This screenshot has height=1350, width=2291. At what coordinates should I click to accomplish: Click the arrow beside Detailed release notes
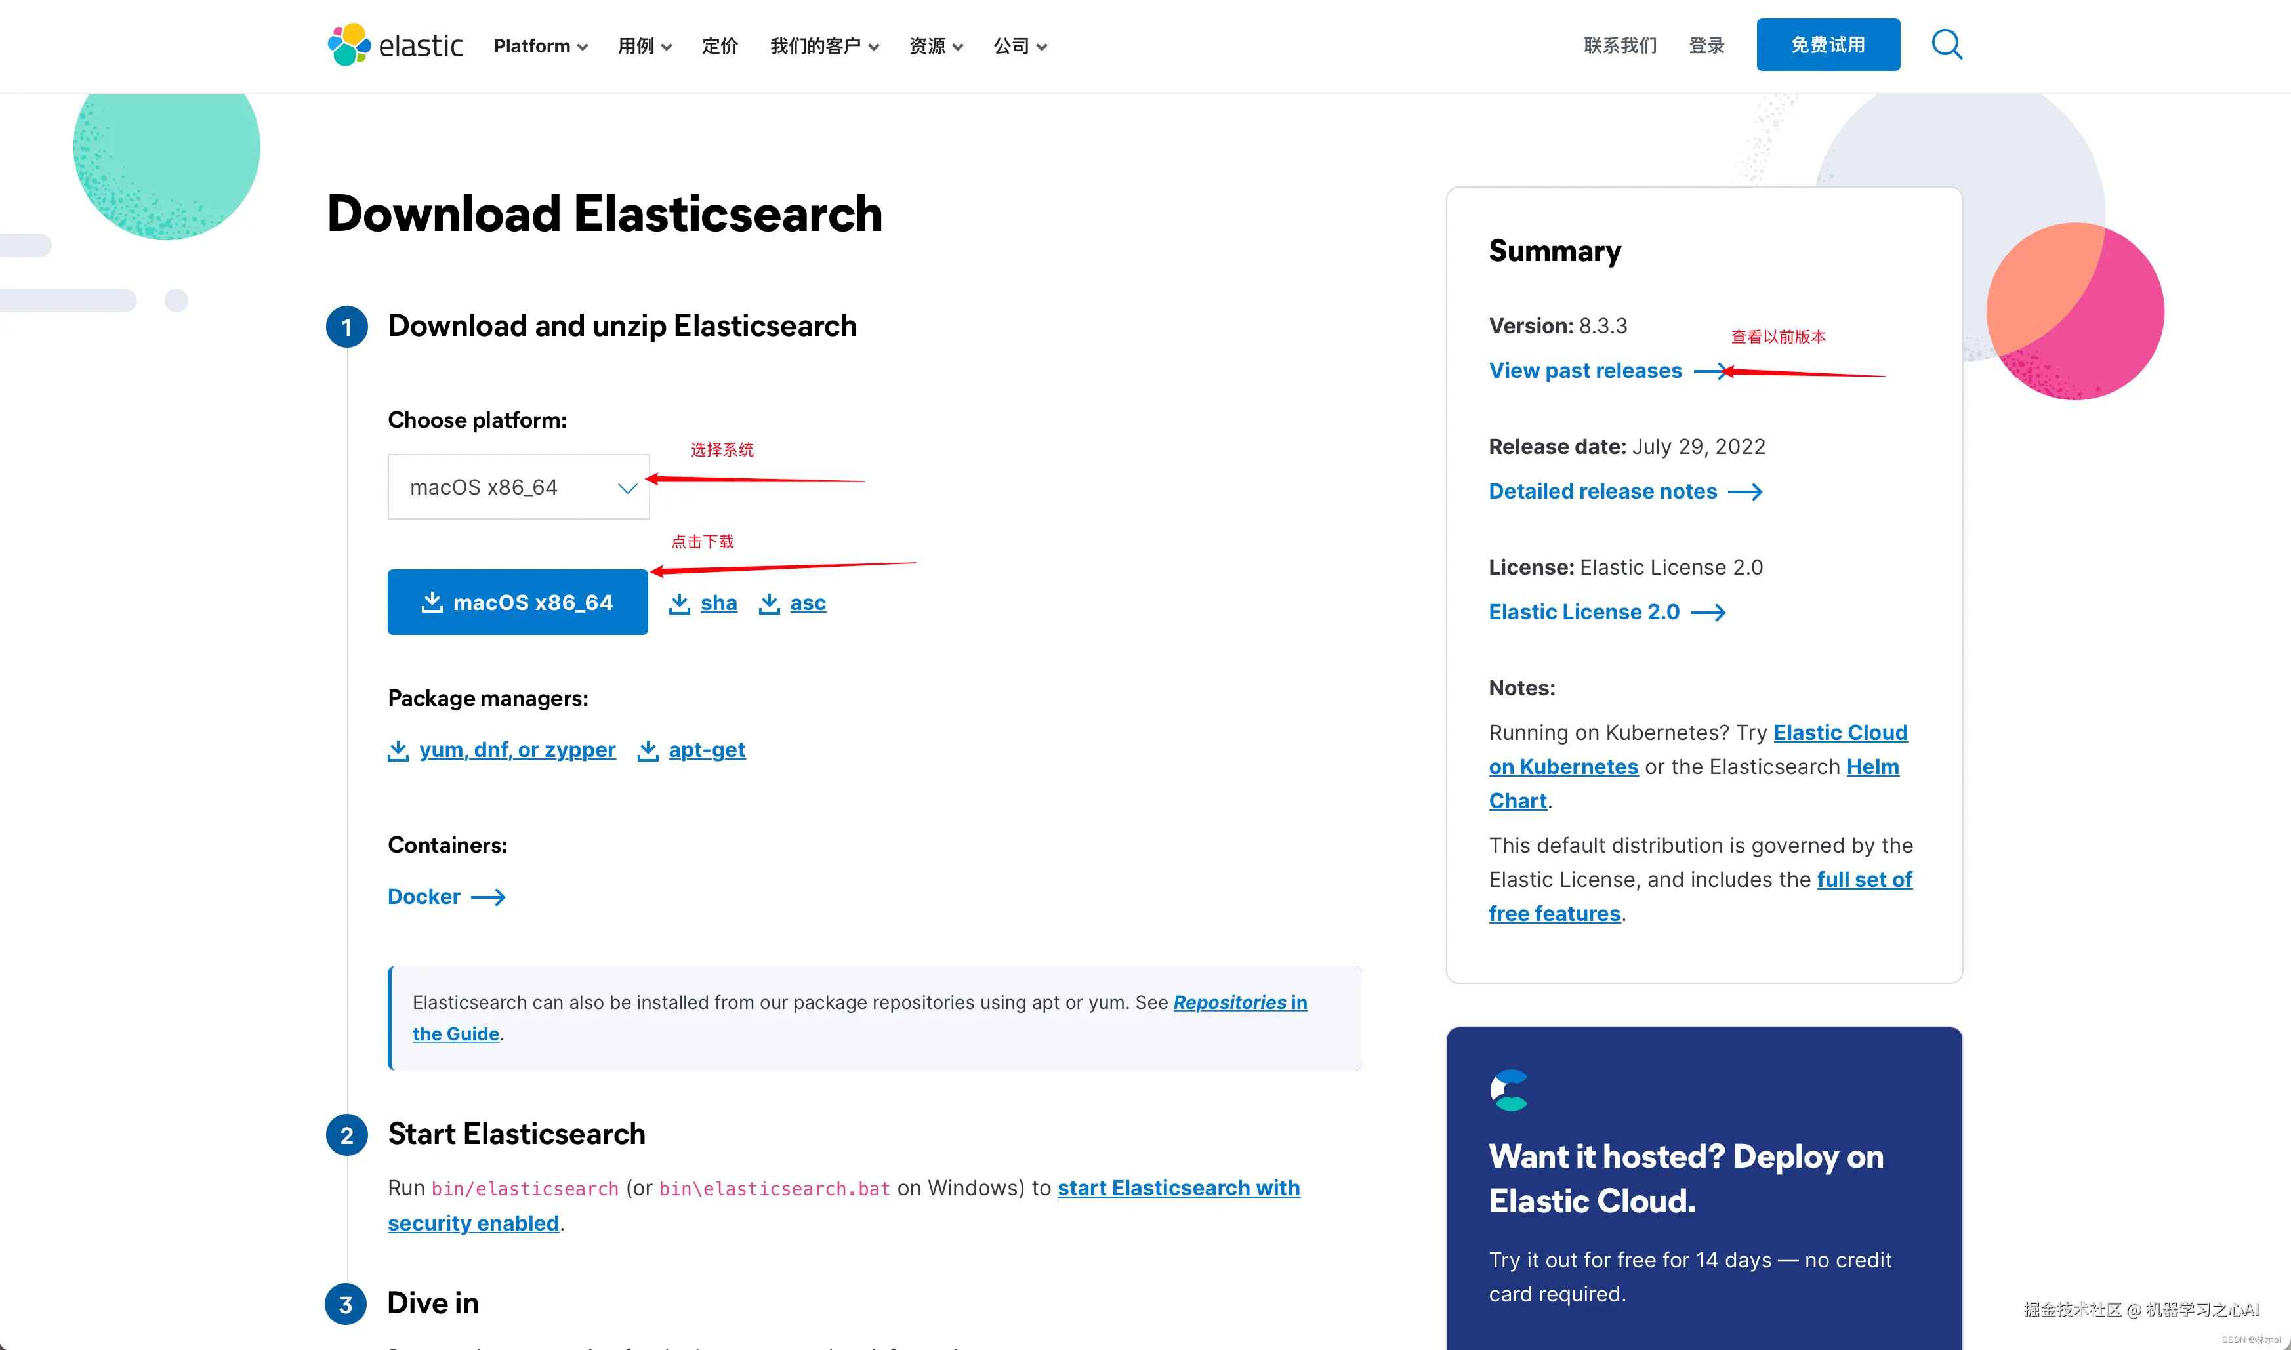click(1745, 491)
